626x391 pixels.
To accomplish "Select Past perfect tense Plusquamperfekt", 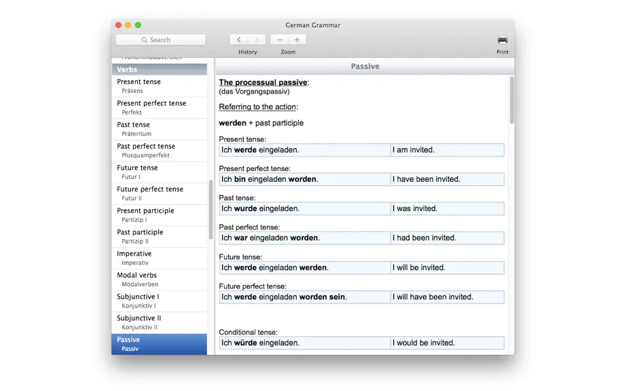I will (160, 151).
